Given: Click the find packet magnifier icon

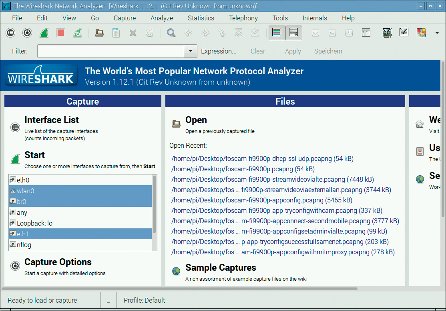Looking at the screenshot, I should (171, 33).
